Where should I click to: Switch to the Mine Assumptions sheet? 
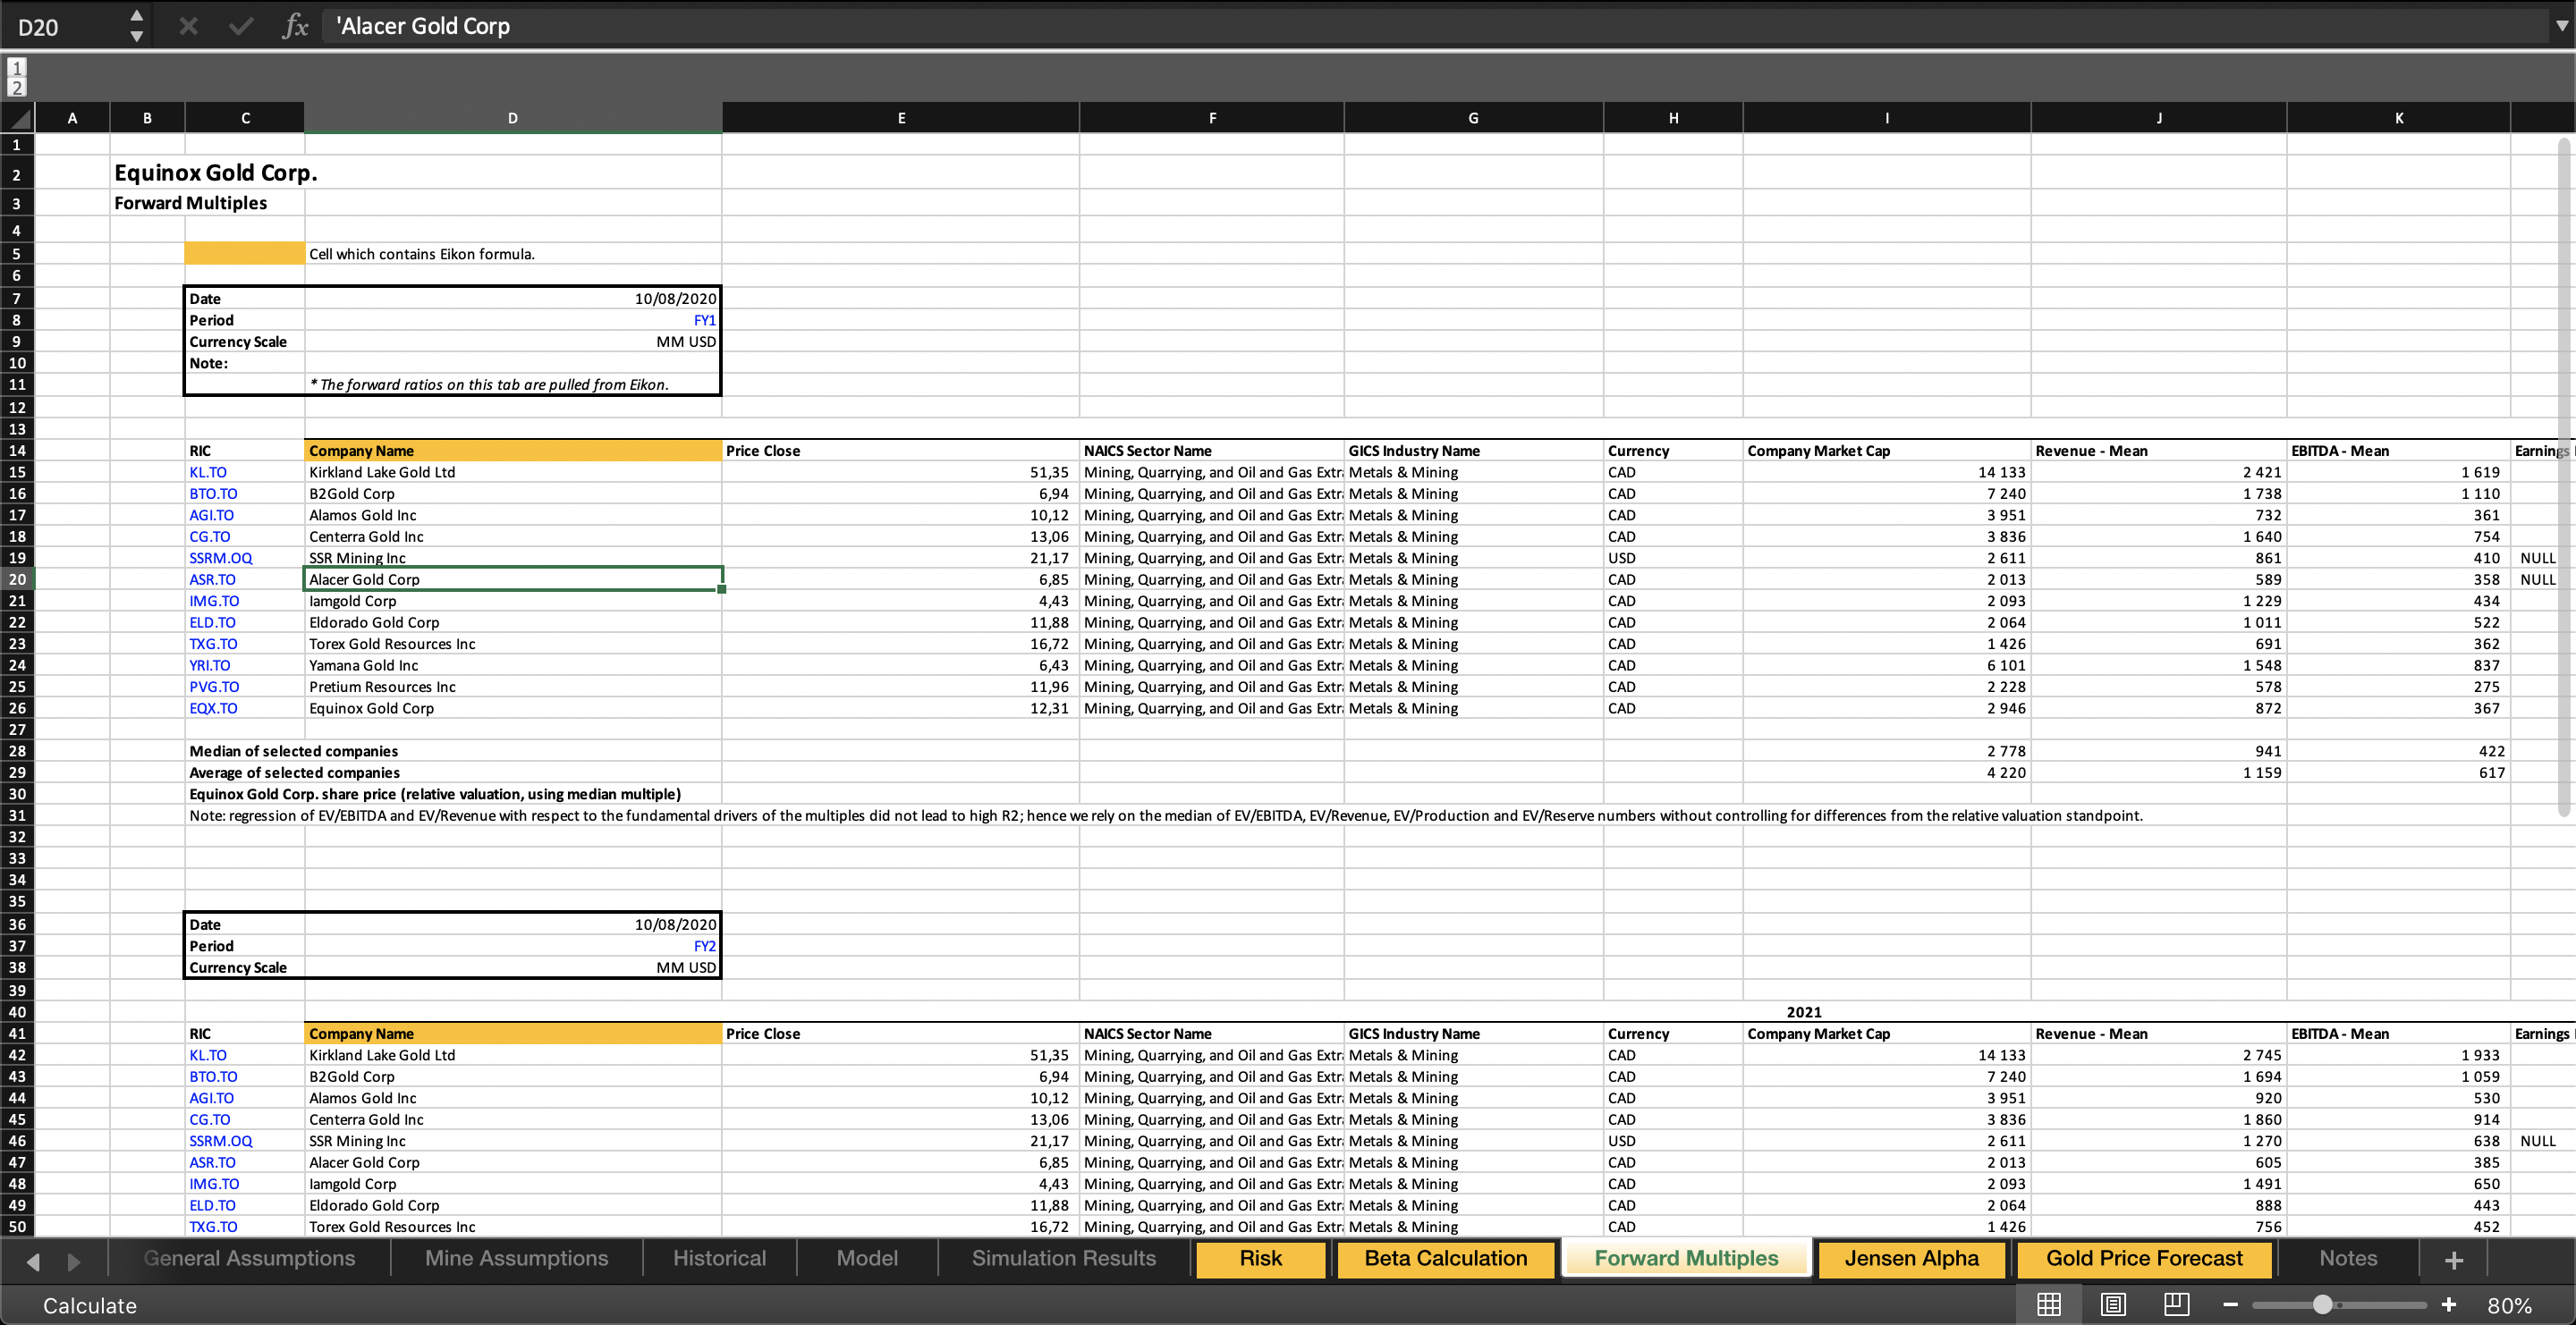click(x=516, y=1258)
